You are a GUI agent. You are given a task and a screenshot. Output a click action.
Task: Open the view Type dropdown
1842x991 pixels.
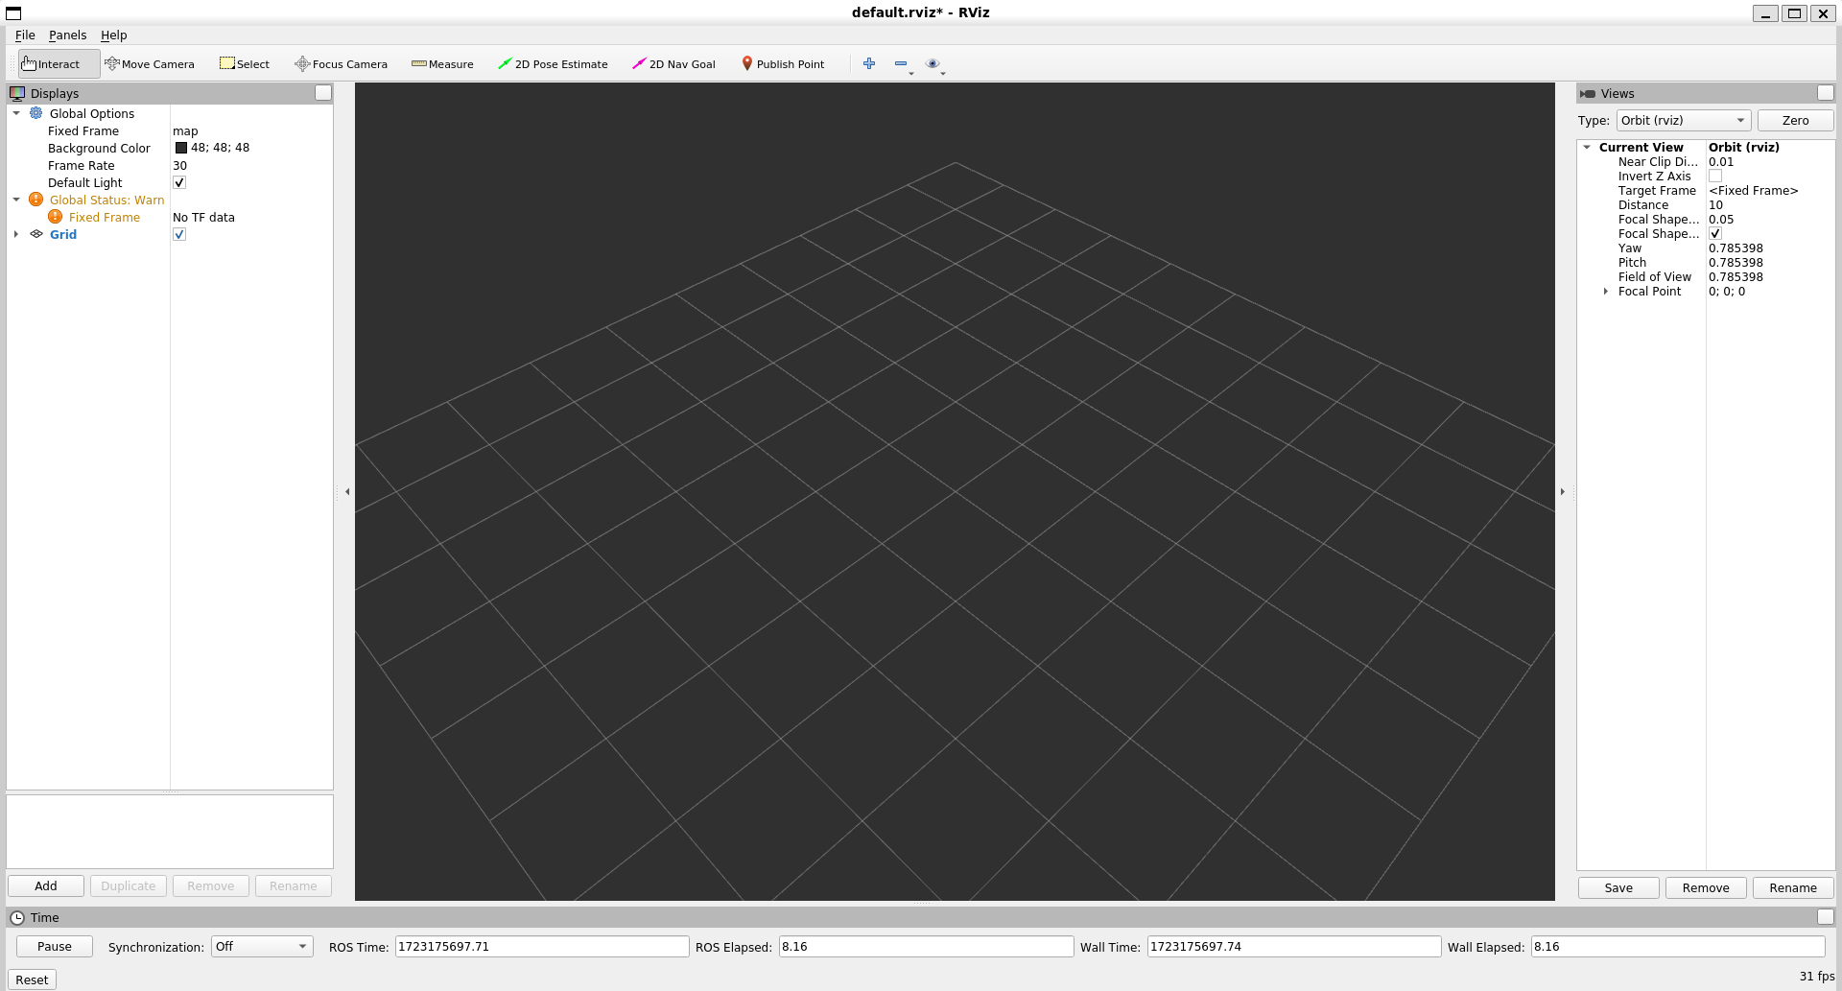(x=1684, y=120)
